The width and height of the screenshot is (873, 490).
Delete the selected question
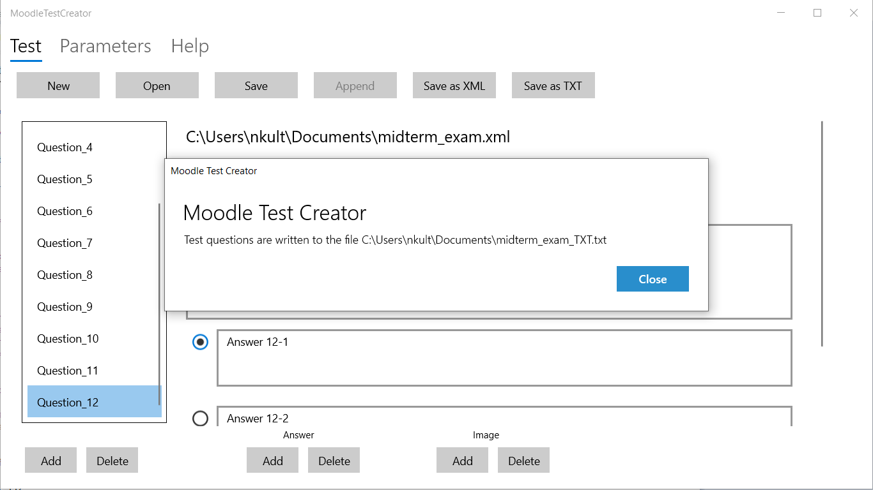click(x=112, y=461)
